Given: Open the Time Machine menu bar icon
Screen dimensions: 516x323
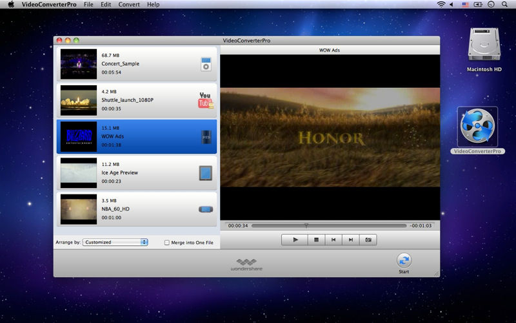Looking at the screenshot, I should 491,5.
